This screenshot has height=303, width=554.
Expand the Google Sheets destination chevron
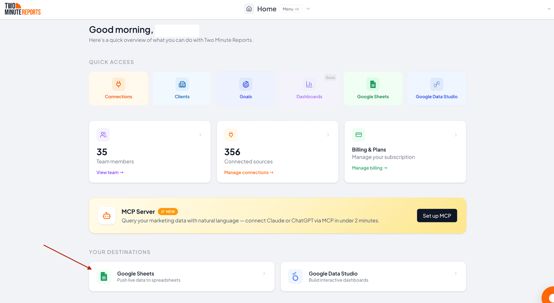(264, 274)
